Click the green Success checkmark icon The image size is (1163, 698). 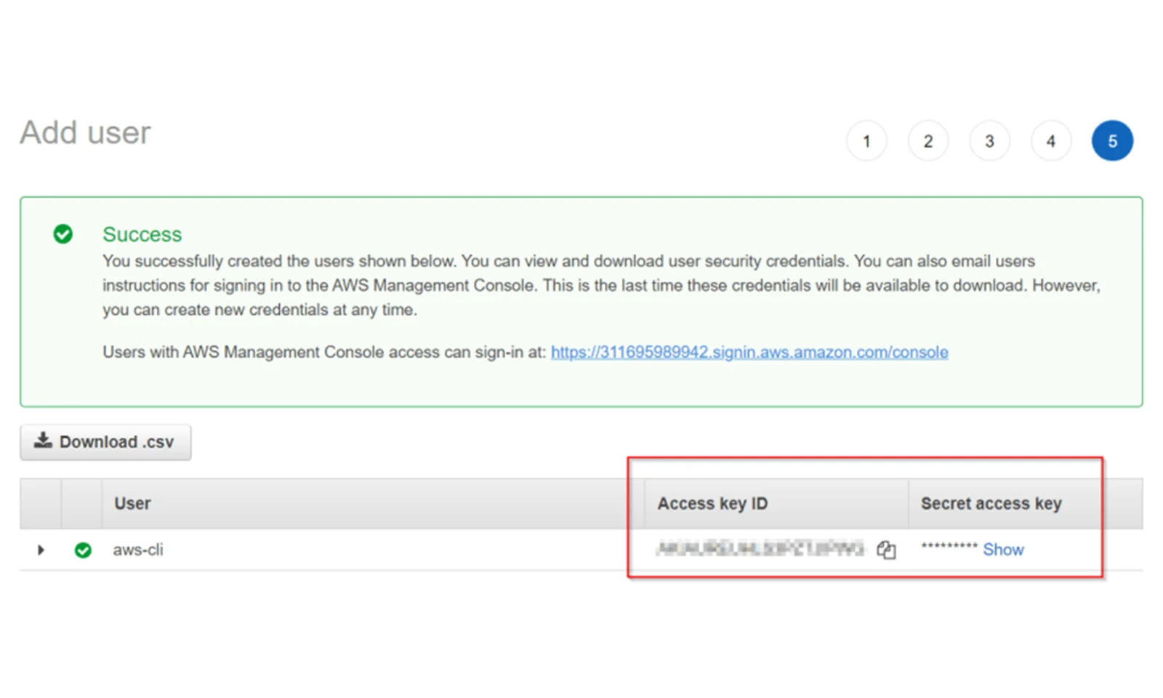tap(64, 234)
